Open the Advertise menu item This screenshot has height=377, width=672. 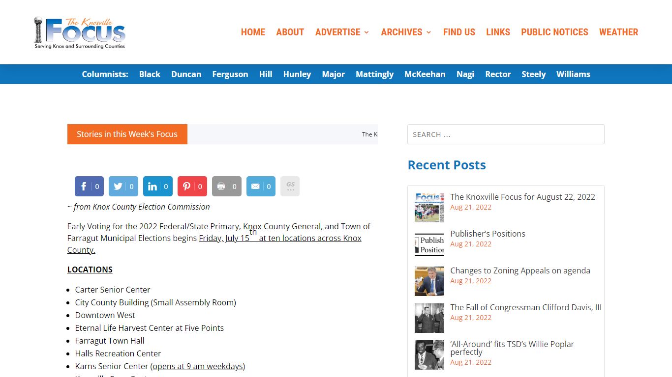(x=338, y=32)
